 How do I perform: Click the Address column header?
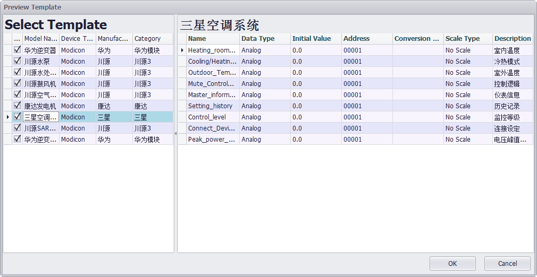(x=366, y=39)
